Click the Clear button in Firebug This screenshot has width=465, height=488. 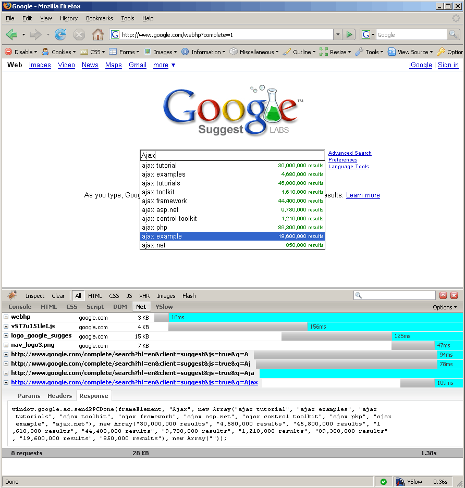58,296
